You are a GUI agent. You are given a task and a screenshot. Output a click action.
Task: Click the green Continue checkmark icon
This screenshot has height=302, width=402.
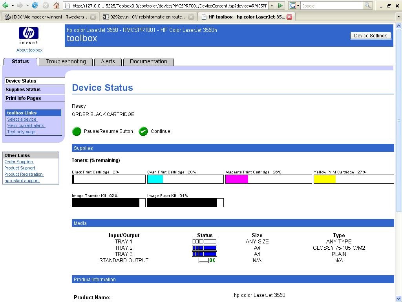pyautogui.click(x=143, y=131)
